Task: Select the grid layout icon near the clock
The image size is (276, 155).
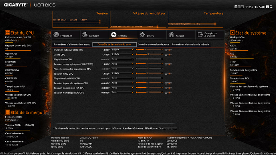Action: click(239, 7)
